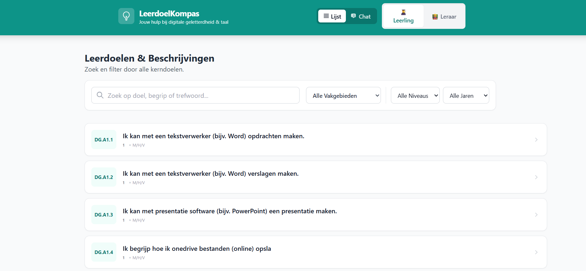This screenshot has height=271, width=586.
Task: Switch to Lijst view
Action: 332,16
